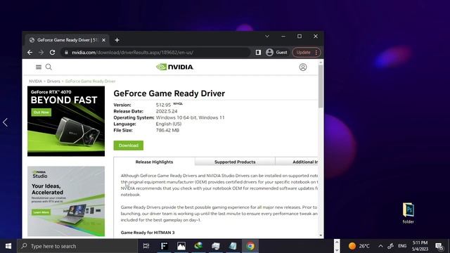The image size is (450, 253).
Task: Click the version value 512.95
Action: (x=163, y=105)
